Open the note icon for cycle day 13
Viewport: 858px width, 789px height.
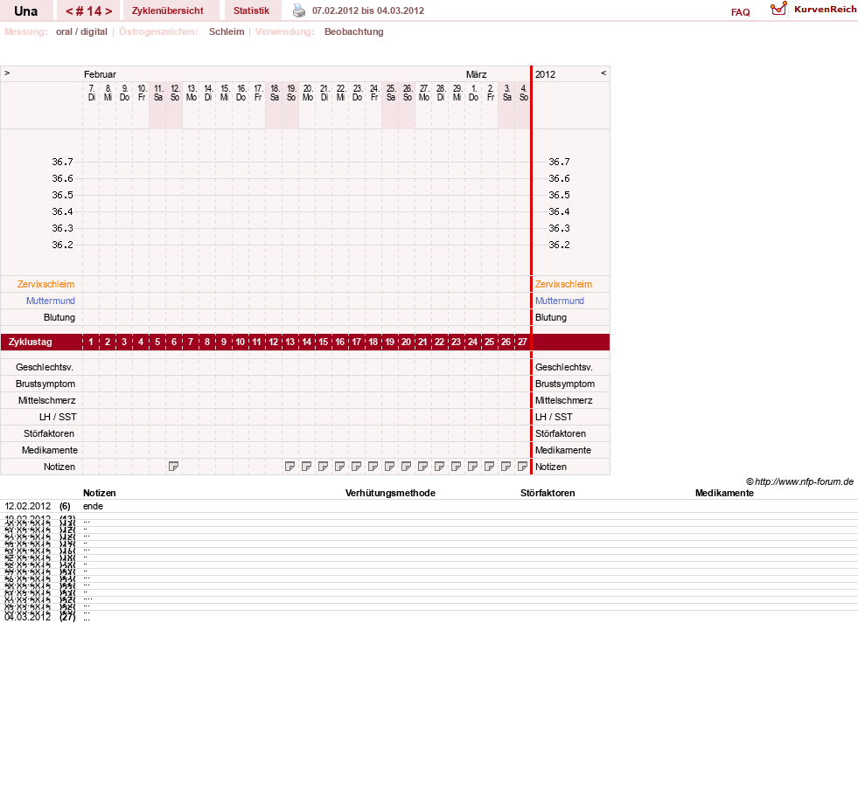click(x=290, y=467)
